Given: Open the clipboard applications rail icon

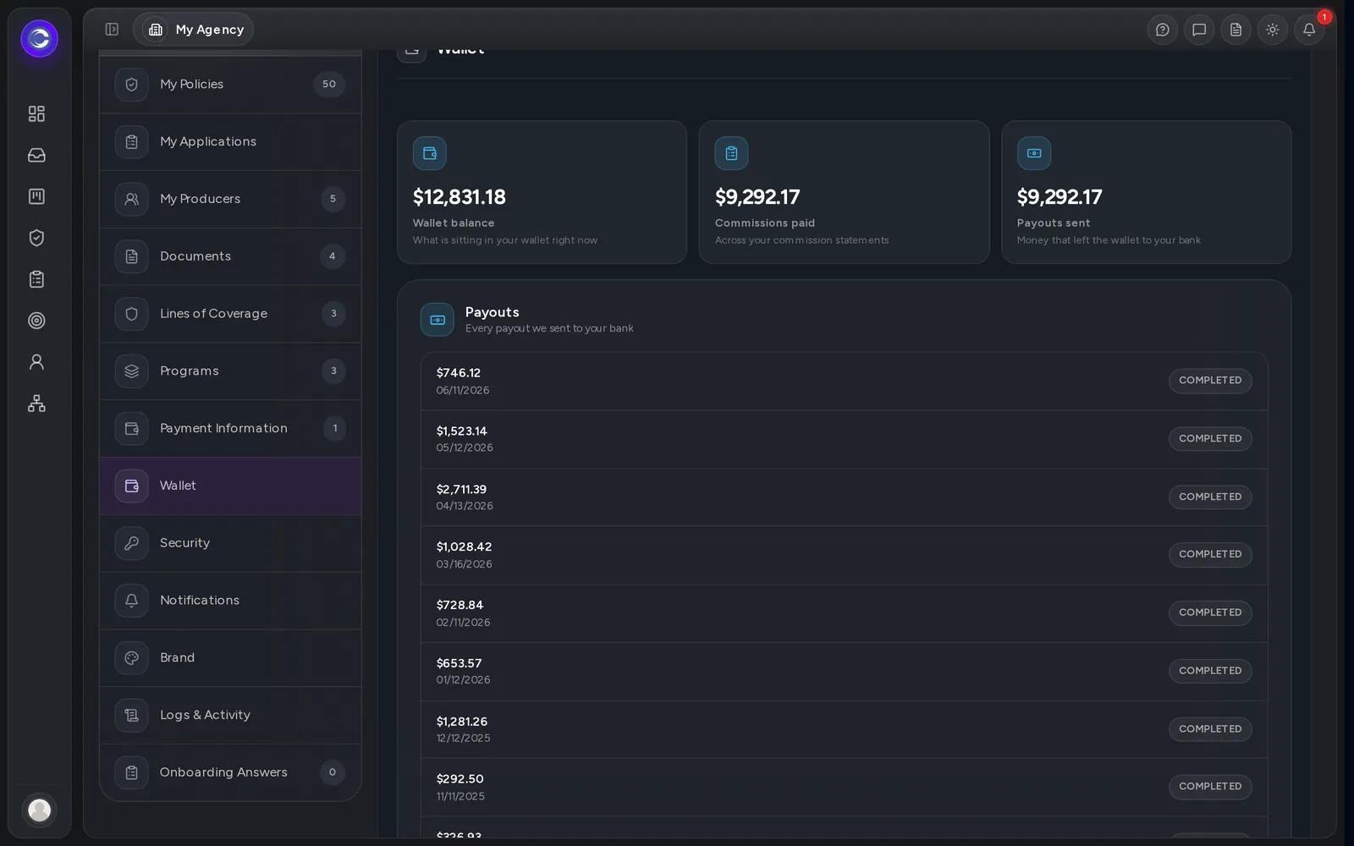Looking at the screenshot, I should [x=36, y=279].
